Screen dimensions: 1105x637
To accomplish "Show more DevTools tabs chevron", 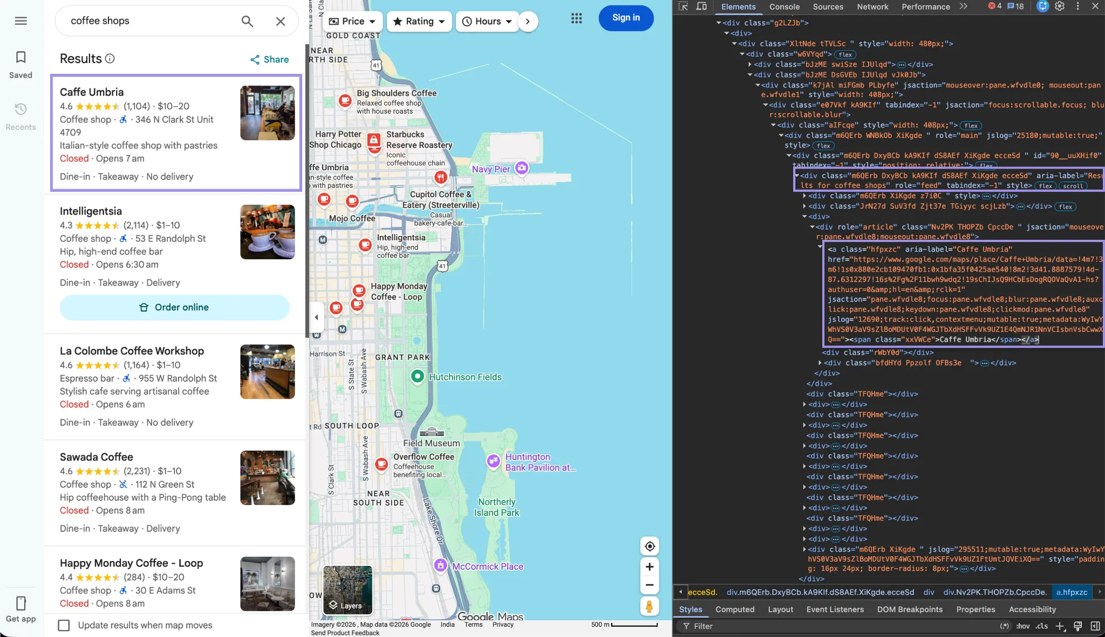I will (x=964, y=6).
